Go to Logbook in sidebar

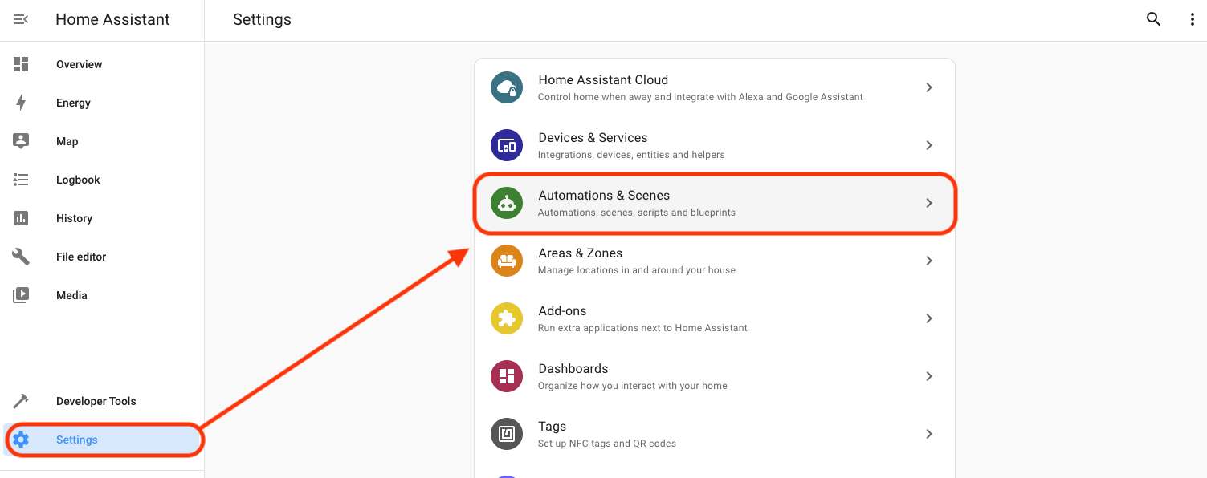[78, 180]
